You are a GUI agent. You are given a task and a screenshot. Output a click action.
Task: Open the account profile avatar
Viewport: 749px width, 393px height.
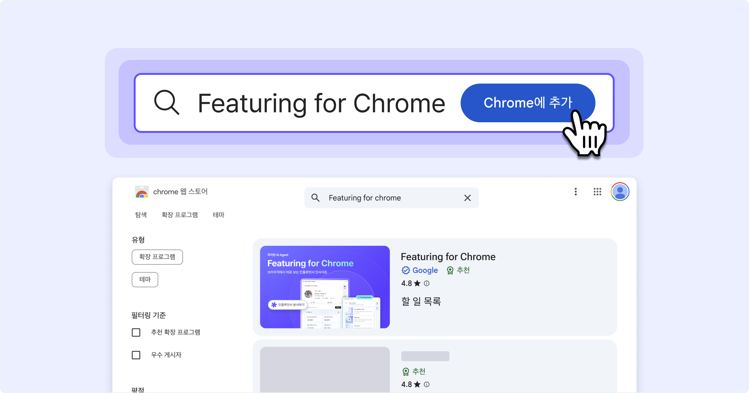tap(620, 192)
